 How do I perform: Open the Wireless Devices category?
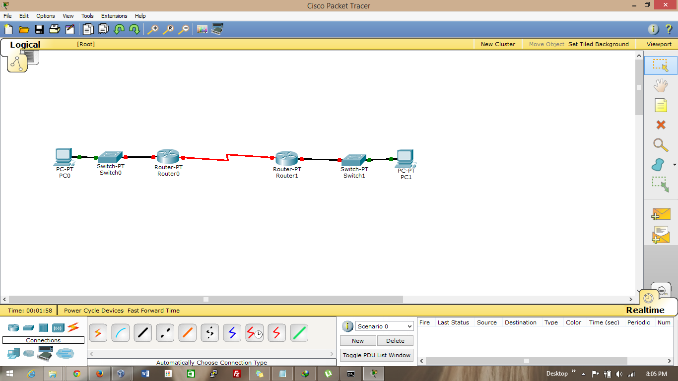pyautogui.click(x=59, y=327)
